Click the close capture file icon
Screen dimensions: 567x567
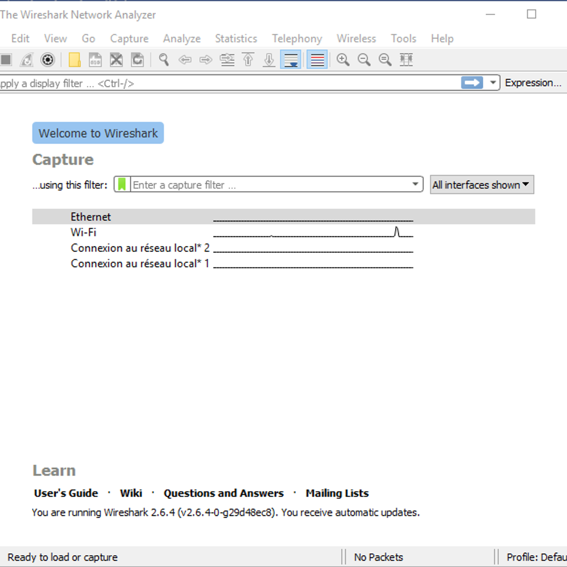[x=116, y=60]
